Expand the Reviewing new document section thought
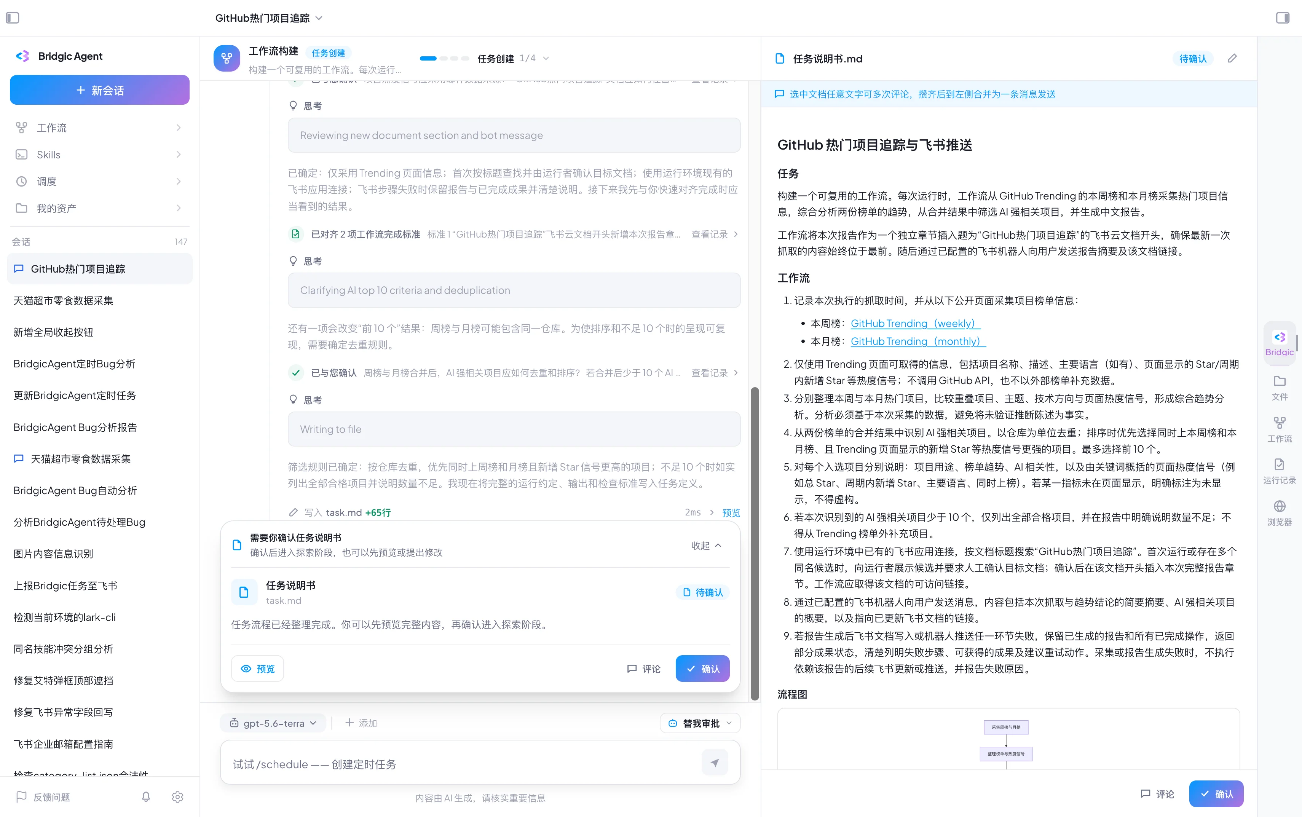1302x817 pixels. [x=514, y=135]
